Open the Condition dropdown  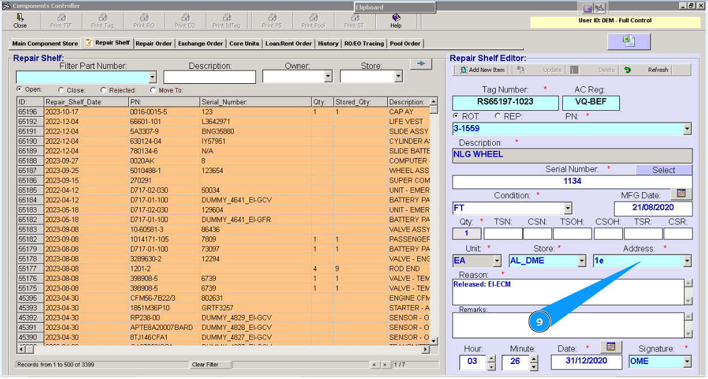point(568,208)
